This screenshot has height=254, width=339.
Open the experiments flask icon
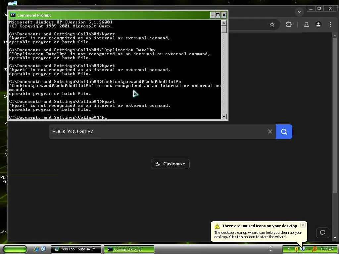click(x=306, y=24)
